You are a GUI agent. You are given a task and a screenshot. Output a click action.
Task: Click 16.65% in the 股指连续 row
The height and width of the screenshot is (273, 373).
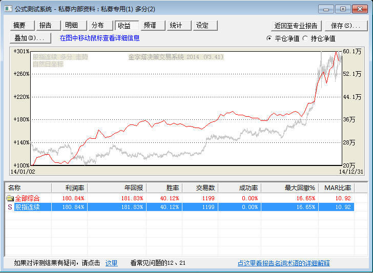coord(306,207)
